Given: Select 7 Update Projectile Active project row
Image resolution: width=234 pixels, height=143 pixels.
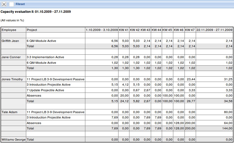Looking at the screenshot, I should (45, 90).
